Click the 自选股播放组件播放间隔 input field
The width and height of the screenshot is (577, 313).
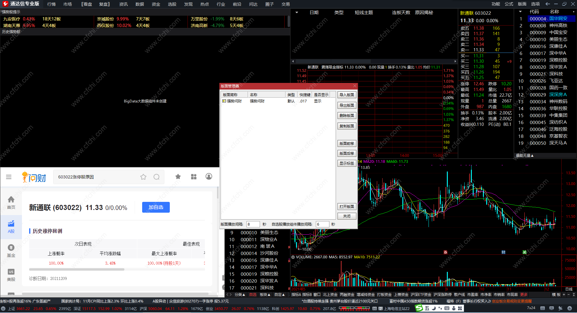[x=322, y=224]
